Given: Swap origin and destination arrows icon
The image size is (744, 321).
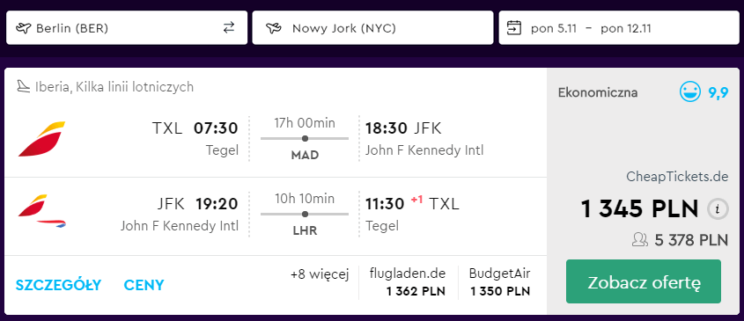Looking at the screenshot, I should pyautogui.click(x=229, y=28).
